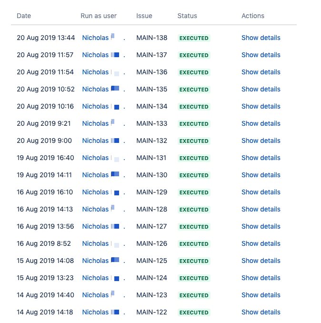Select date 19 Aug 2019 16:40

(45, 158)
